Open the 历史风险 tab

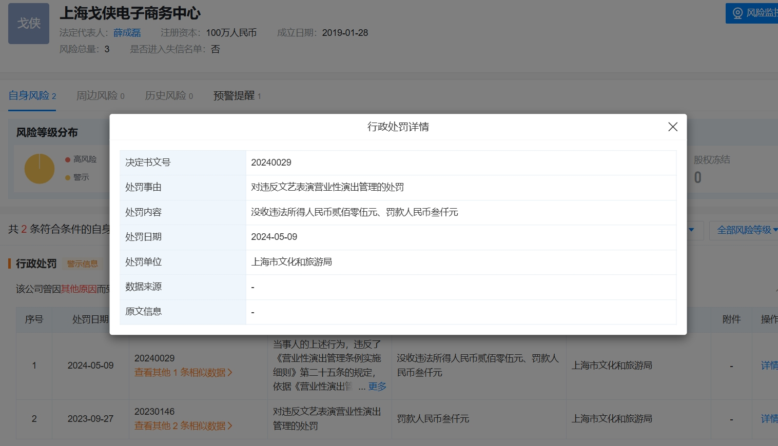[x=168, y=96]
